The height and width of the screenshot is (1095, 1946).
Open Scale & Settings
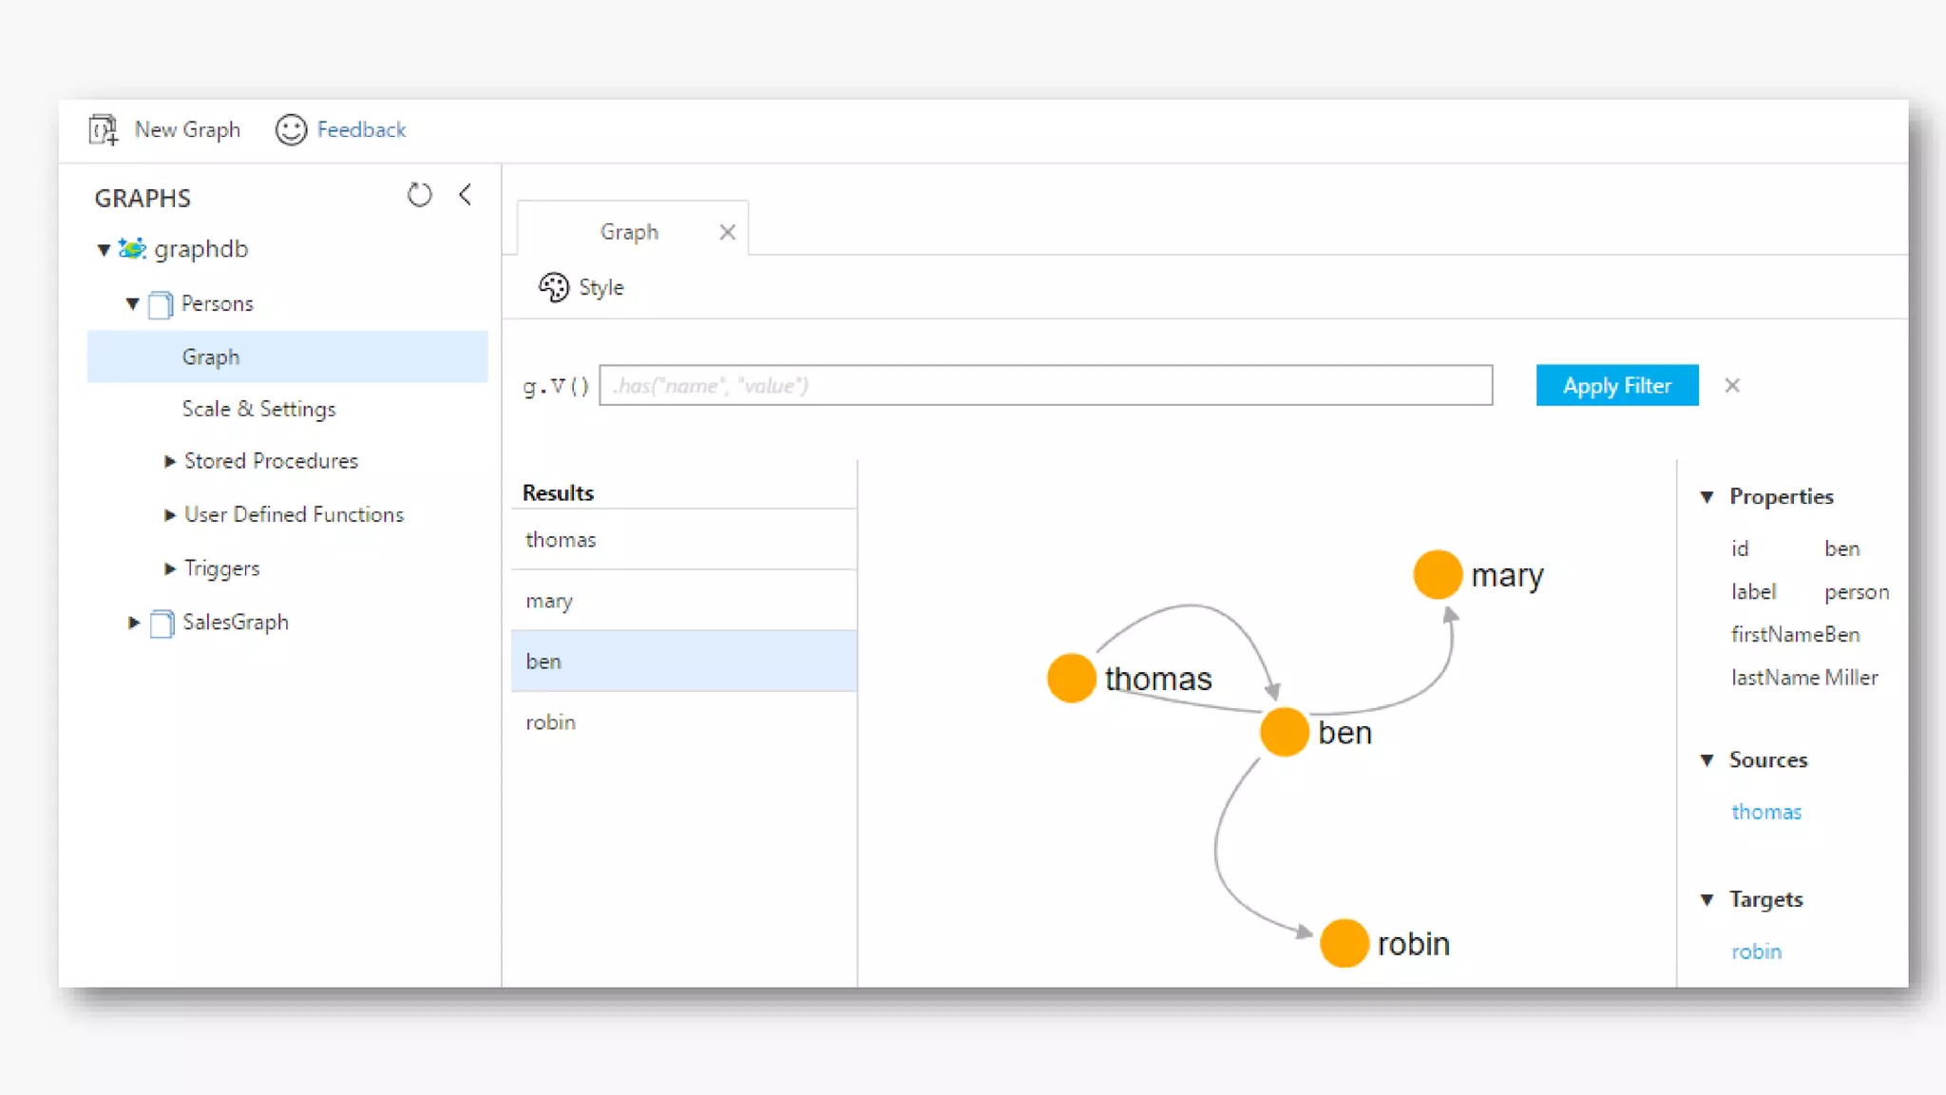(258, 409)
